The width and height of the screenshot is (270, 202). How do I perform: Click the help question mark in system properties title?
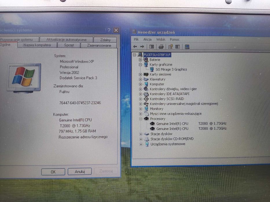[109, 30]
